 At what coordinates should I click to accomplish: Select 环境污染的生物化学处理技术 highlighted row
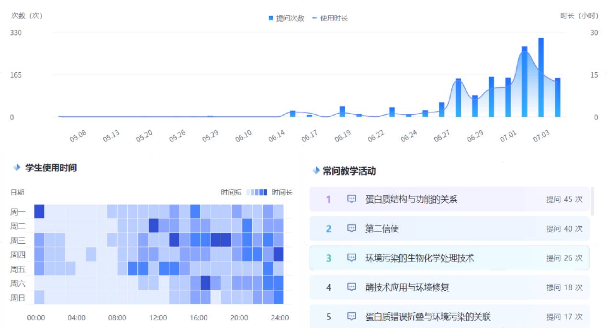[449, 258]
